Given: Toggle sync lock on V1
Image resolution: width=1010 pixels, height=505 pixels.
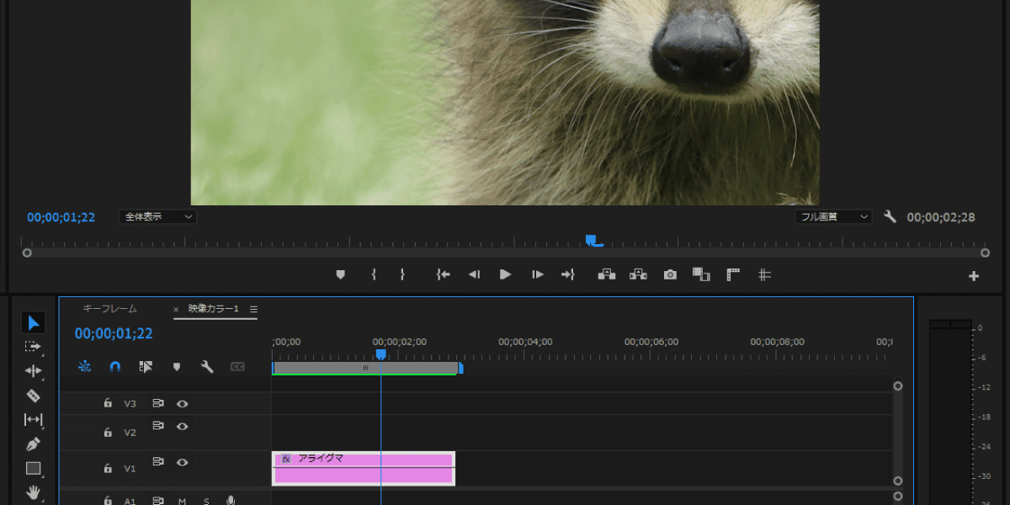Looking at the screenshot, I should (157, 461).
